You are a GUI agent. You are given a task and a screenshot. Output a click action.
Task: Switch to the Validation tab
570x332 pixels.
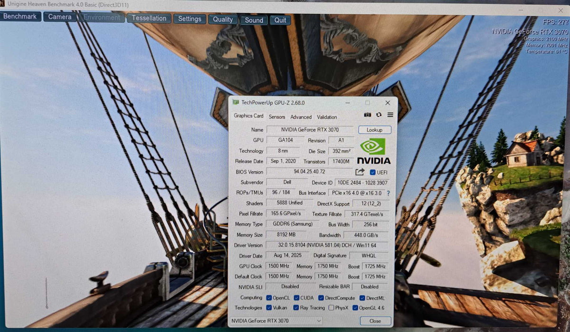coord(327,117)
